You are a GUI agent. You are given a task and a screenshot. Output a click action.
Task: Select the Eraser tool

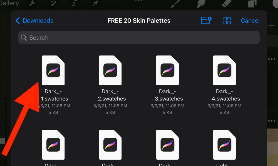[x=227, y=4]
